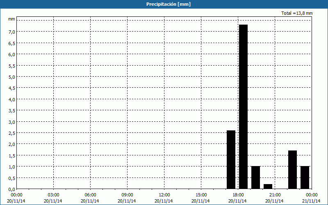This screenshot has width=328, height=205.
Task: Click the 3,5 y-axis label
Action: click(x=12, y=111)
